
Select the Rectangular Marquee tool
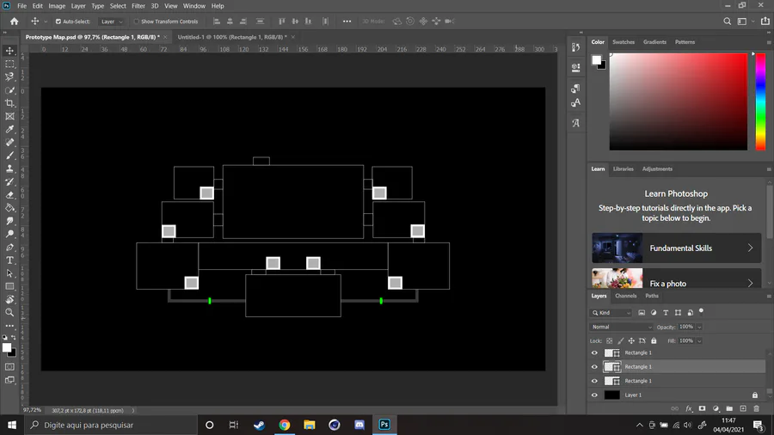coord(9,64)
